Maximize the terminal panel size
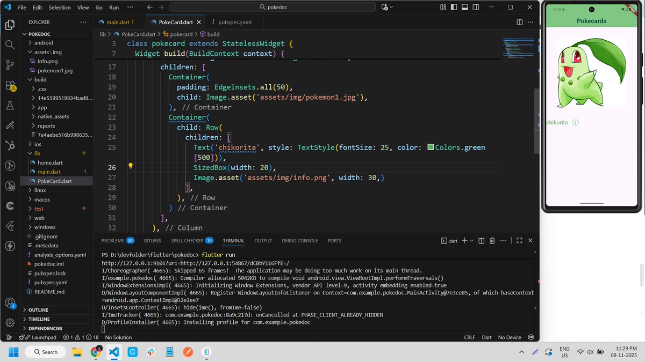645x362 pixels. pos(519,241)
